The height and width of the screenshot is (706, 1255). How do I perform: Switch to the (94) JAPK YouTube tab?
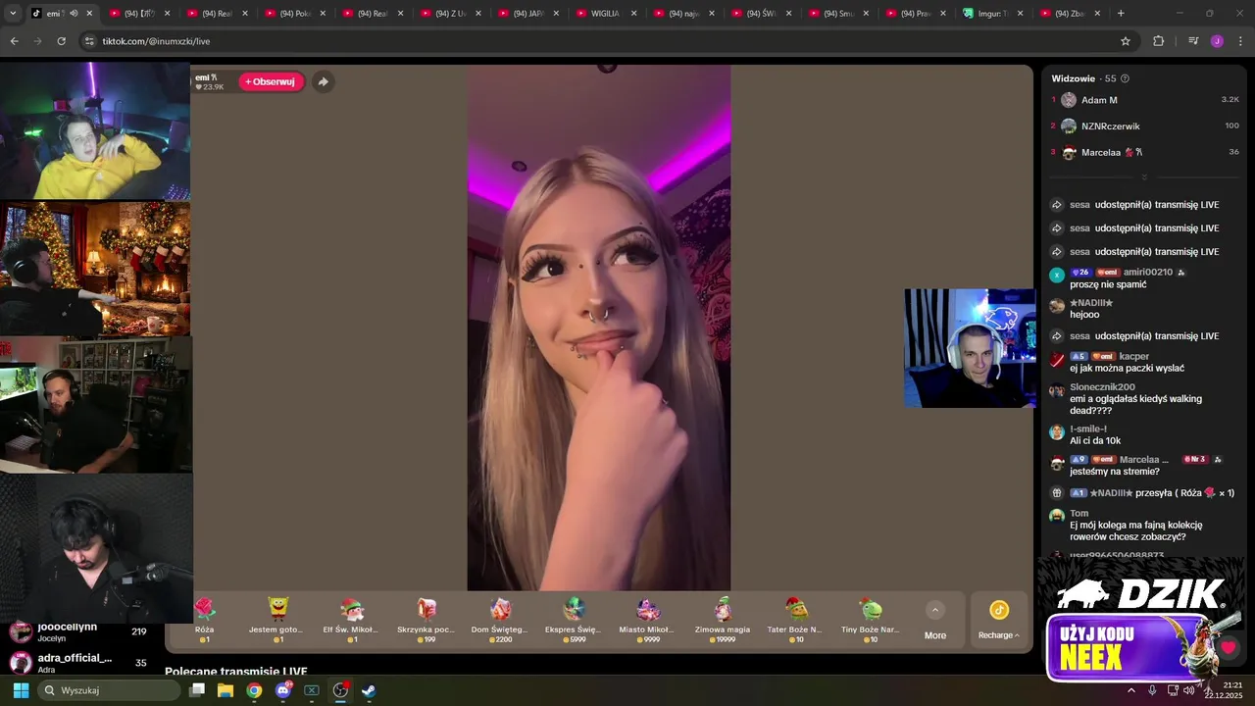527,14
